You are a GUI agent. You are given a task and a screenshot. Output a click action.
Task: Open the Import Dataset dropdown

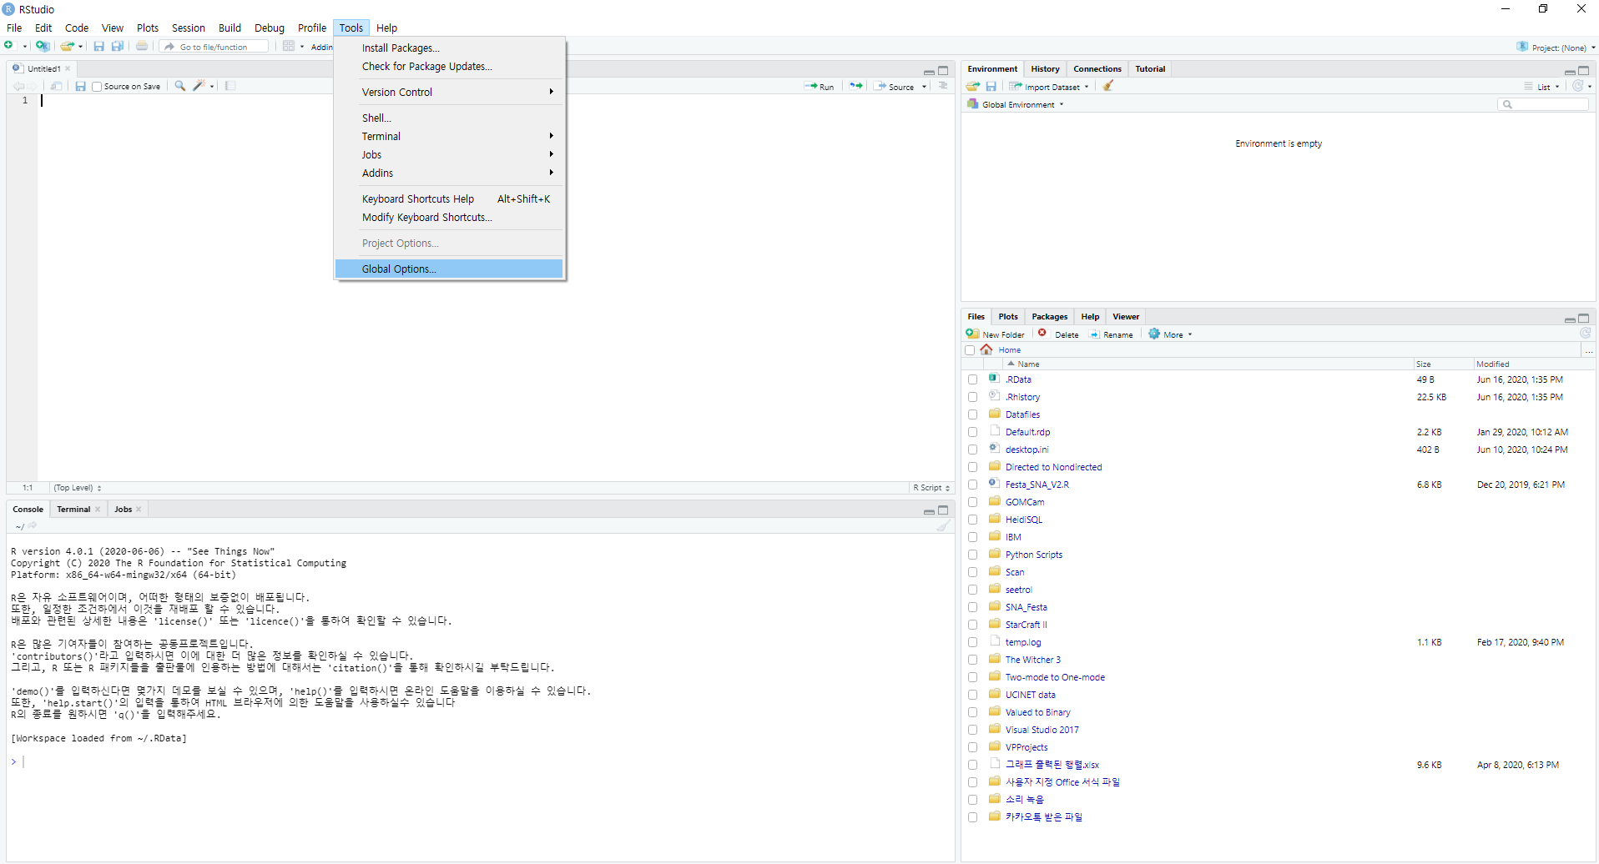(1049, 87)
